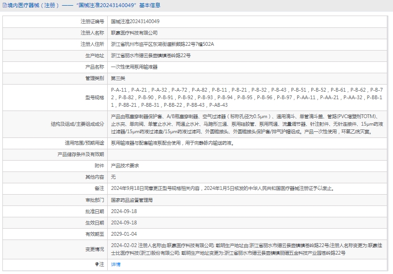Click the 管理类别 value 第三类

[x=118, y=78]
